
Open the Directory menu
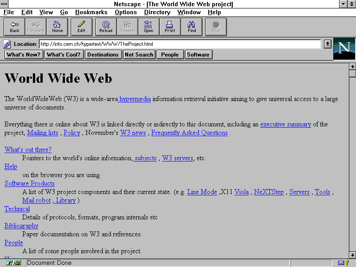[x=157, y=12]
